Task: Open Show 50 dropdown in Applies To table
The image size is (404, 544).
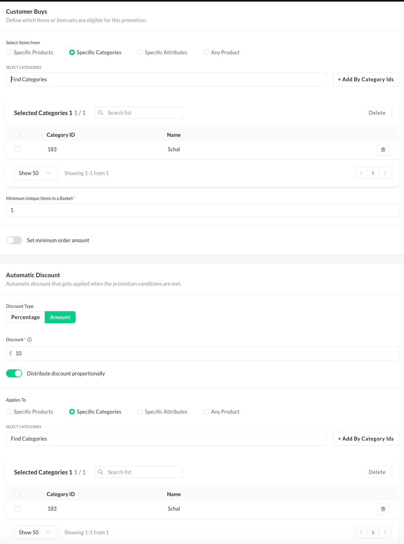Action: [x=36, y=532]
